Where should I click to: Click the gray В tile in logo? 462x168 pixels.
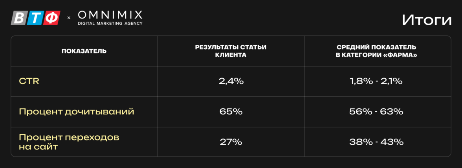[19, 18]
